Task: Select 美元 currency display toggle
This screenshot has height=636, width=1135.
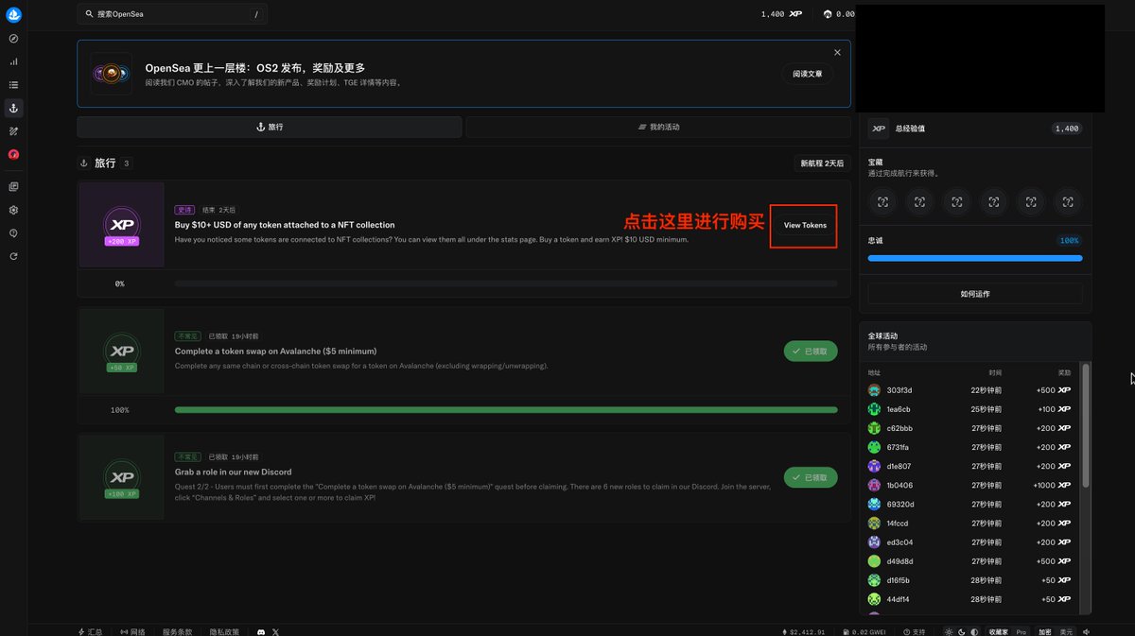Action: pyautogui.click(x=1066, y=631)
